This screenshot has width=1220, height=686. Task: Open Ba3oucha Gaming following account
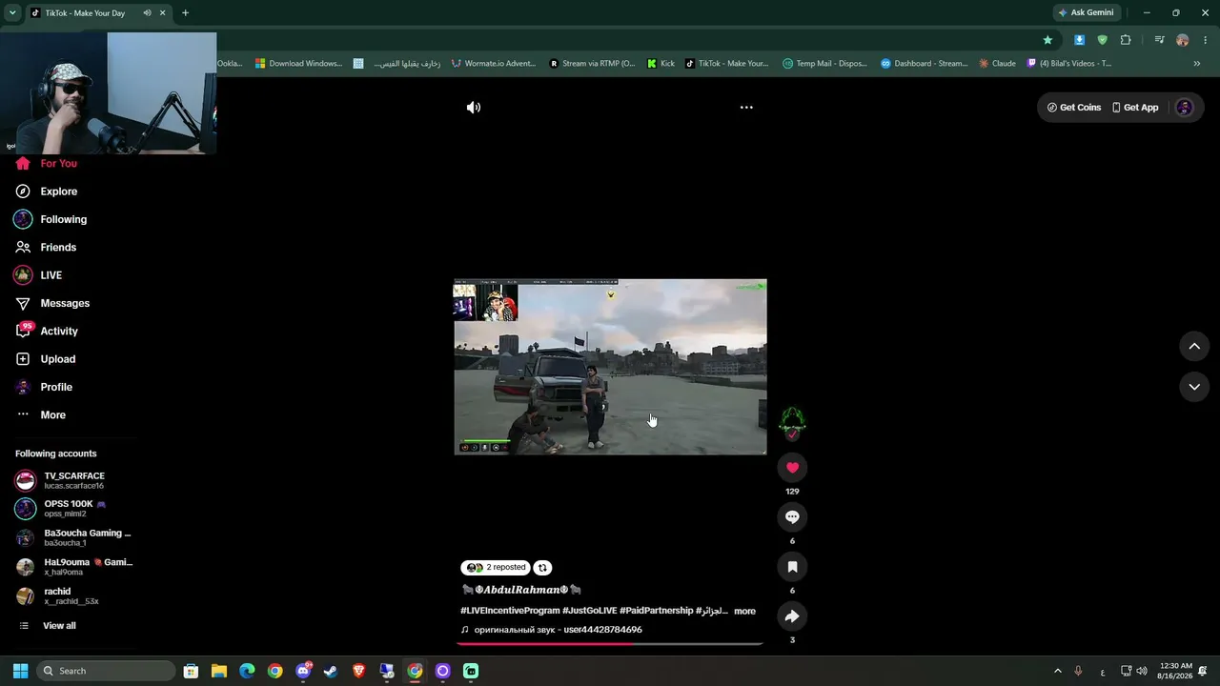pyautogui.click(x=73, y=537)
